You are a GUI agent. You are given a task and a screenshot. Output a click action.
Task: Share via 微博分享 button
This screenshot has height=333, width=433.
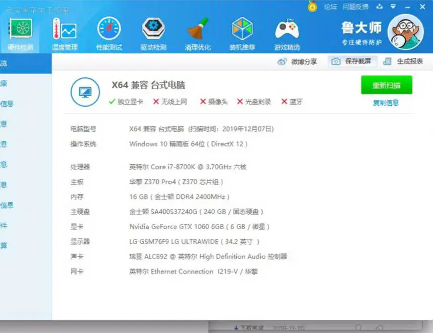pyautogui.click(x=297, y=62)
